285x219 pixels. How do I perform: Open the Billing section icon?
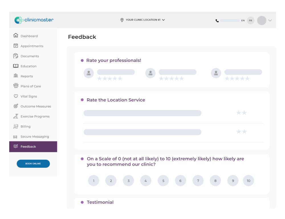pos(16,126)
